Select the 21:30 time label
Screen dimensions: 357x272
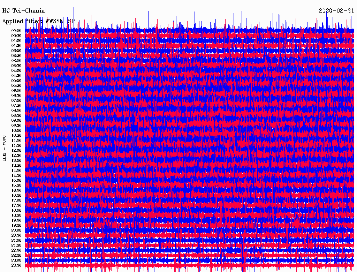[x=16, y=245]
